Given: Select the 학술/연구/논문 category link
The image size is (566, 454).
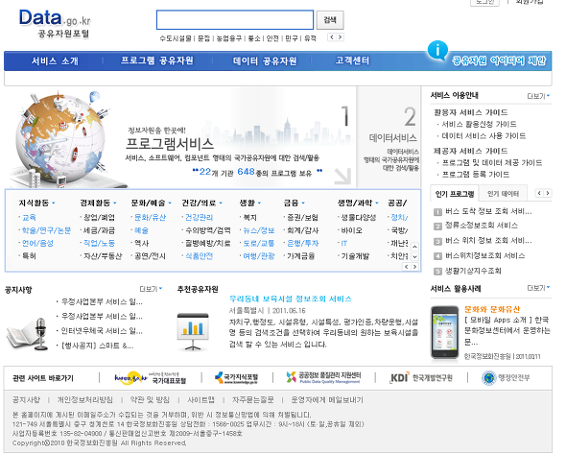Looking at the screenshot, I should 47,230.
